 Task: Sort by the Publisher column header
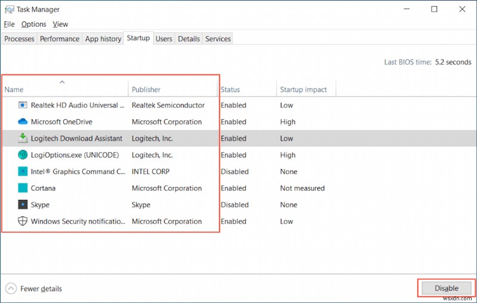click(x=172, y=89)
